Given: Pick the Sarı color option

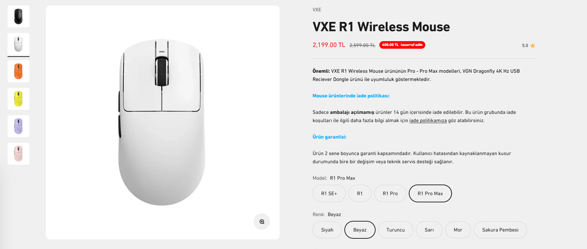Looking at the screenshot, I should coord(429,230).
